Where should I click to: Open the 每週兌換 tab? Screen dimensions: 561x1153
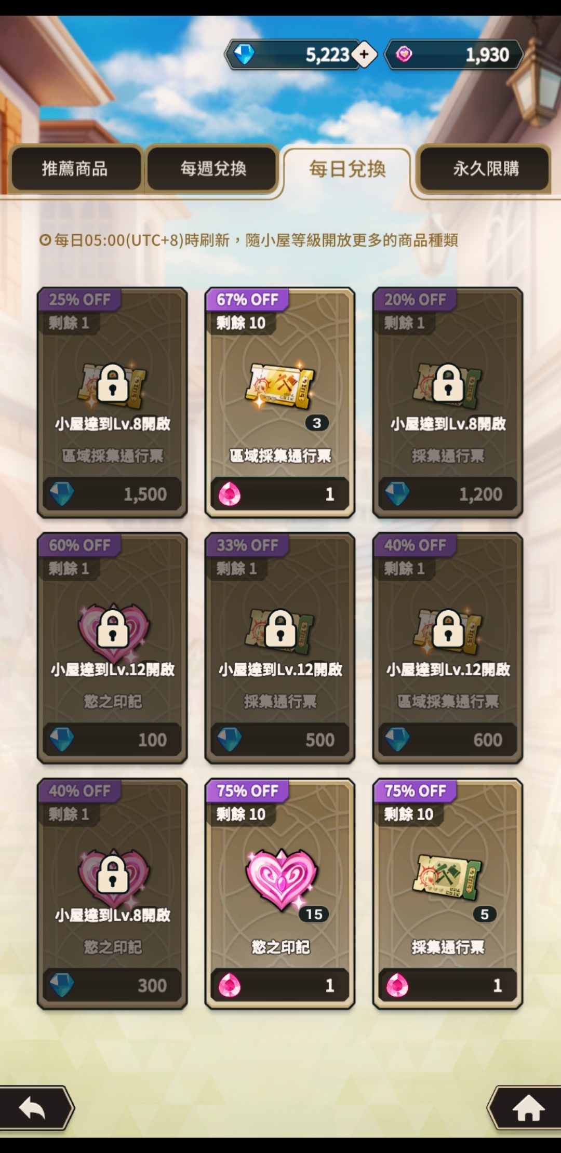pyautogui.click(x=212, y=169)
